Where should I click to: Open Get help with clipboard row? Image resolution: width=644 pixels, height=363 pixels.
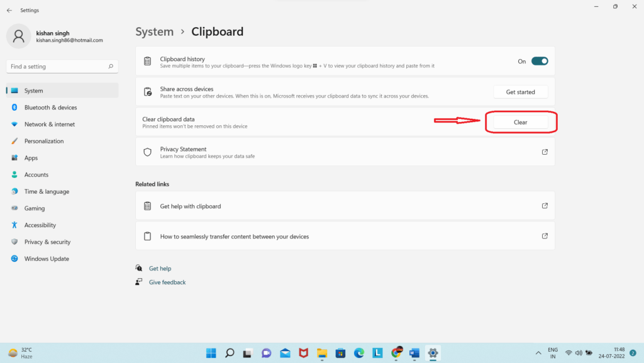345,206
